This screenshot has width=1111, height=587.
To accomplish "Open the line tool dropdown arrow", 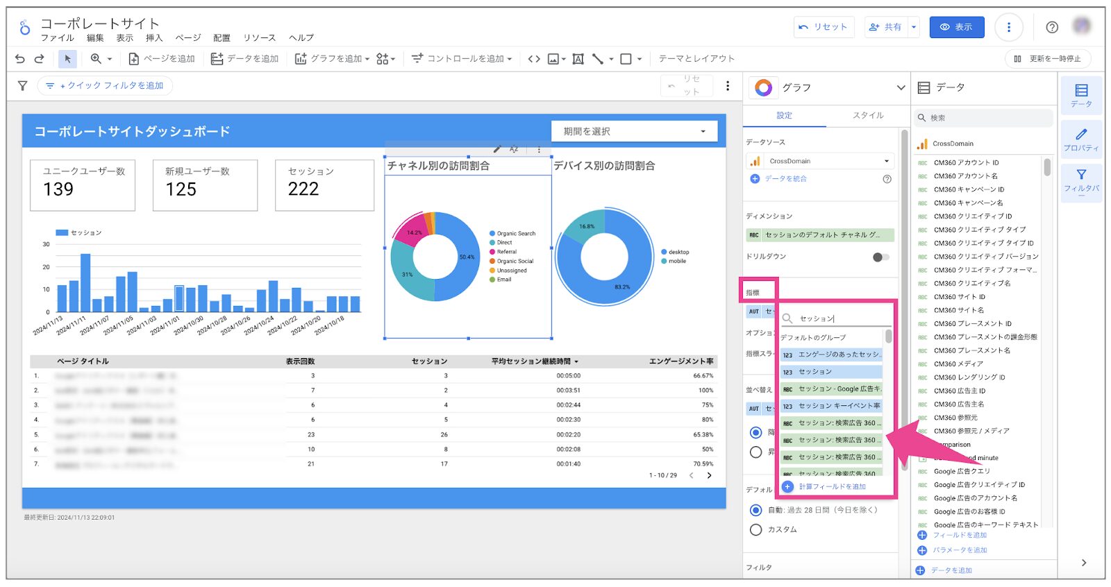I will [611, 59].
